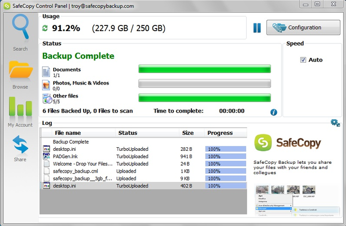Click the blue info icon
The height and width of the screenshot is (226, 346).
click(x=274, y=112)
